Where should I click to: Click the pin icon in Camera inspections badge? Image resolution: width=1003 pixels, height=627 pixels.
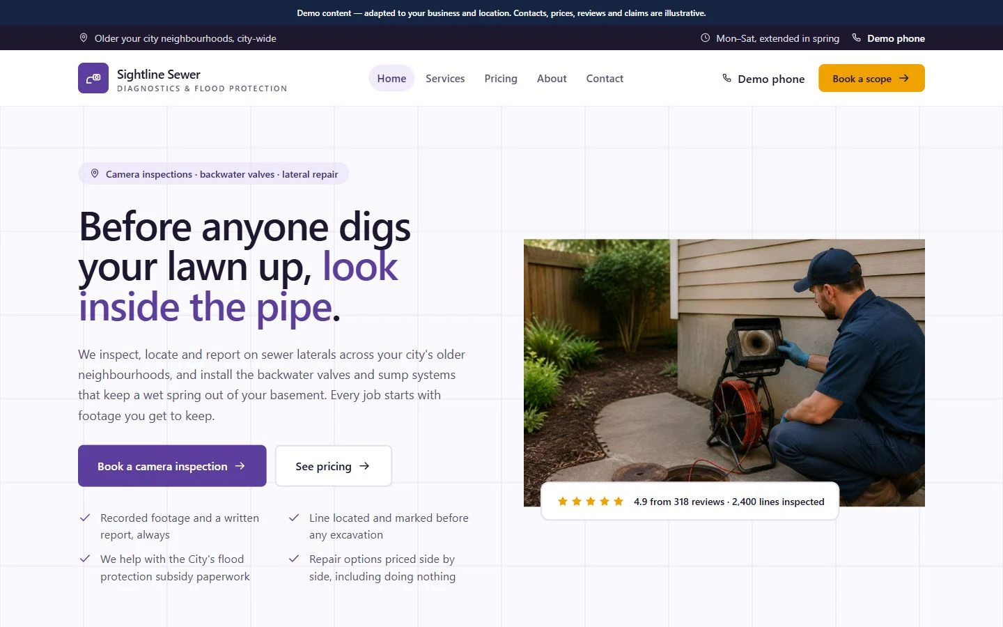pyautogui.click(x=95, y=173)
